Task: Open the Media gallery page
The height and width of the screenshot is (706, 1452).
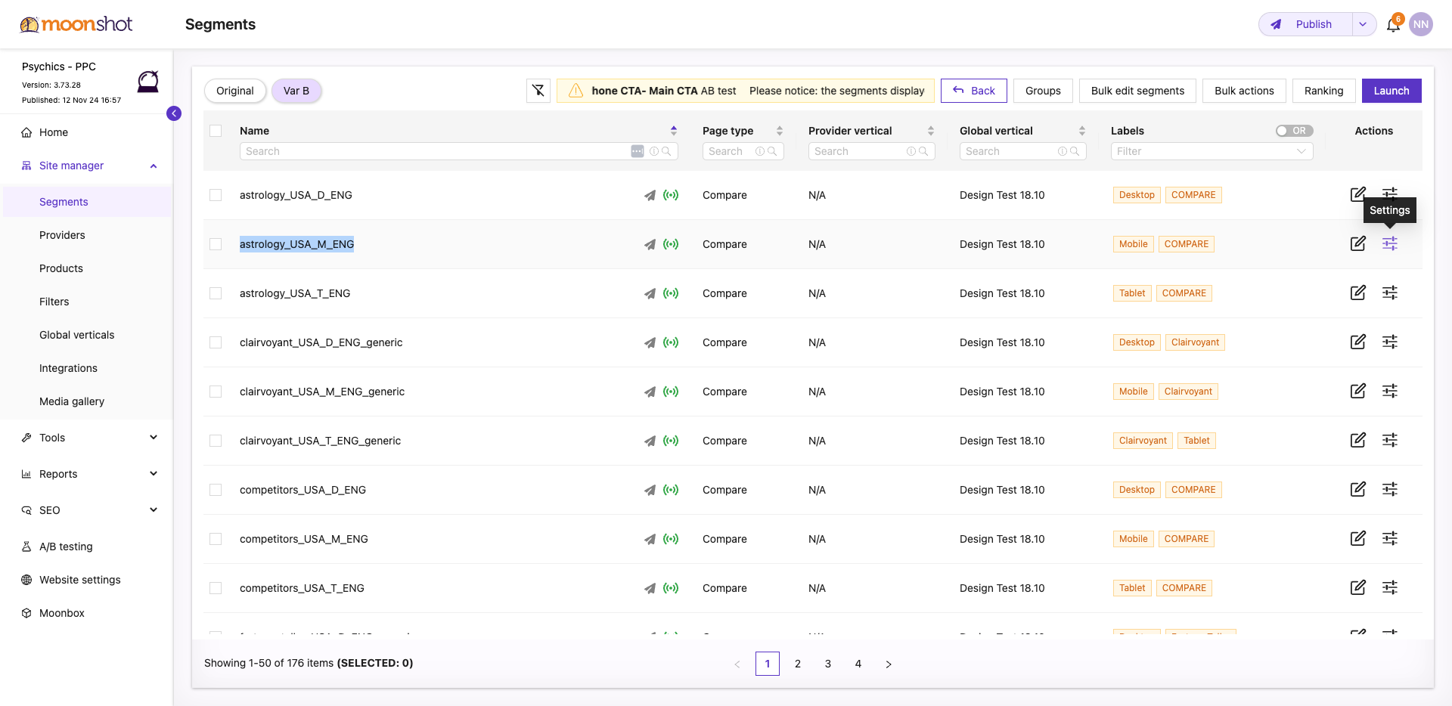Action: pyautogui.click(x=72, y=401)
